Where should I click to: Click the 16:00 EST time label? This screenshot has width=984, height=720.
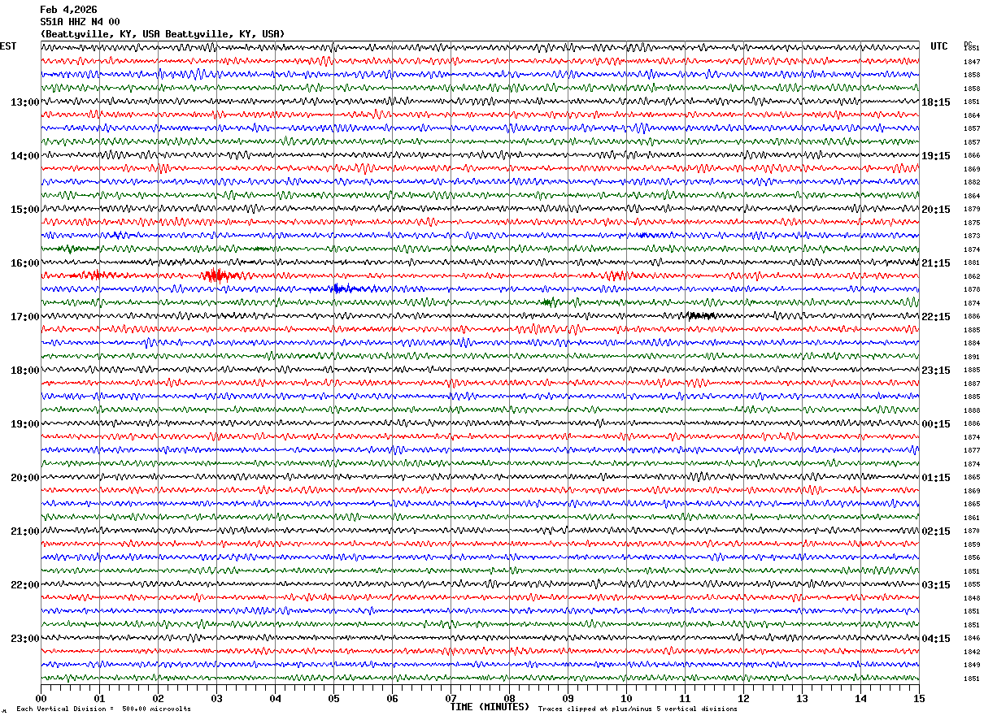pos(25,263)
